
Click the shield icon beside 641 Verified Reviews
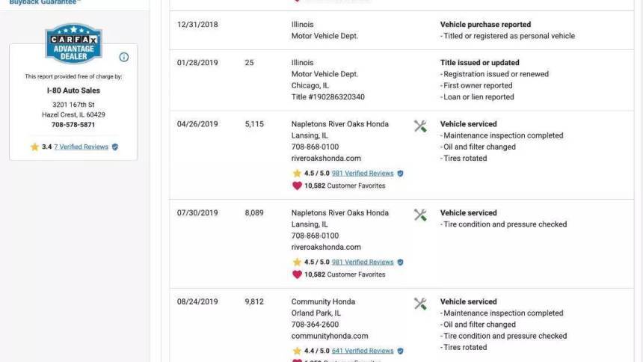click(x=400, y=351)
